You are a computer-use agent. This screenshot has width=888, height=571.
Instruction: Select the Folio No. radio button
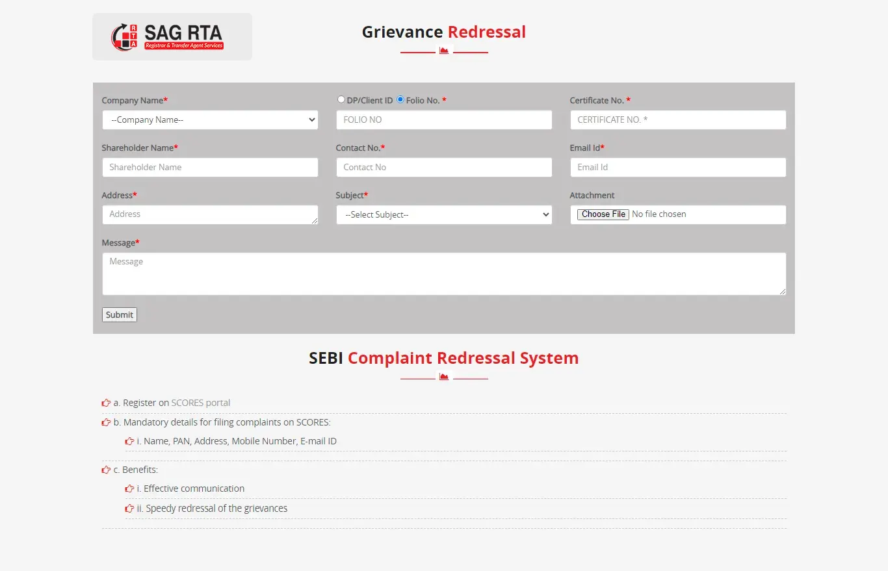click(x=400, y=99)
